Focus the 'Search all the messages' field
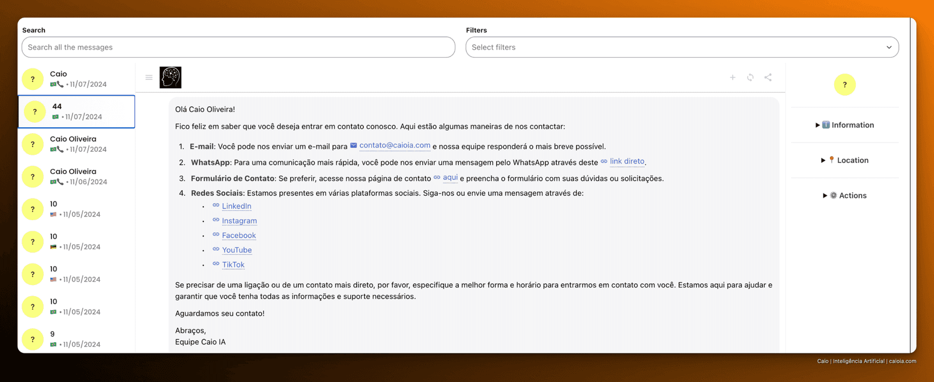The image size is (934, 382). pos(238,47)
